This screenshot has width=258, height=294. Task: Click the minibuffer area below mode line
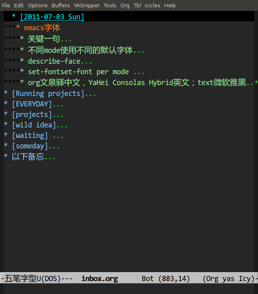(x=129, y=289)
